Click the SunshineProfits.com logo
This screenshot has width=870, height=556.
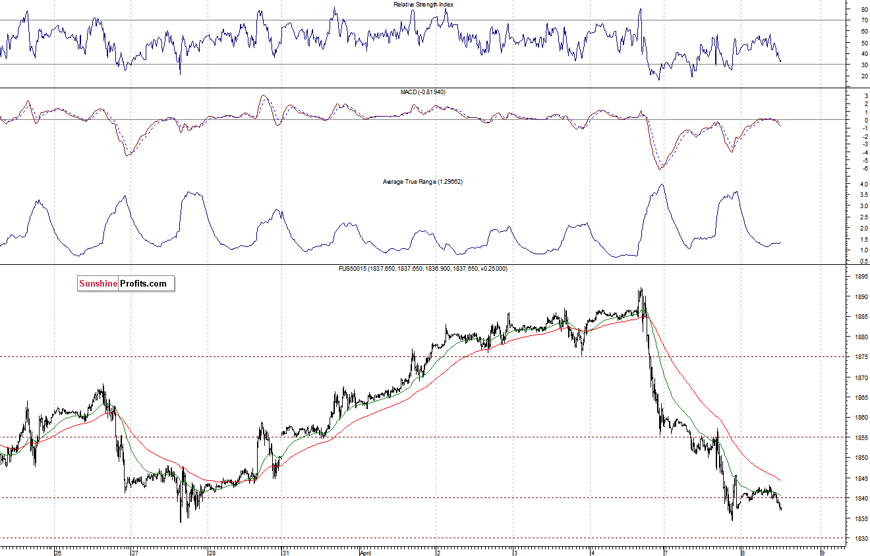click(126, 284)
